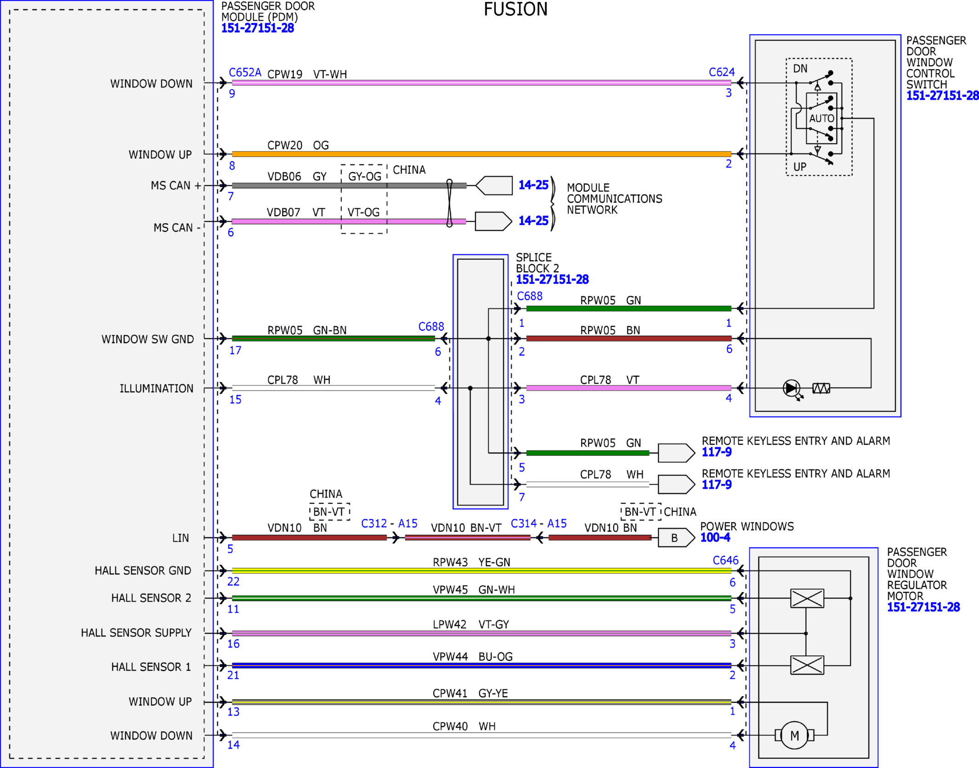Image resolution: width=979 pixels, height=768 pixels.
Task: Click the WINDOW SW GND pin label
Action: 148,339
